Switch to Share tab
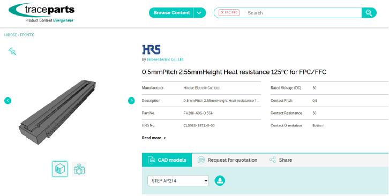Image resolution: width=389 pixels, height=196 pixels. 281,160
